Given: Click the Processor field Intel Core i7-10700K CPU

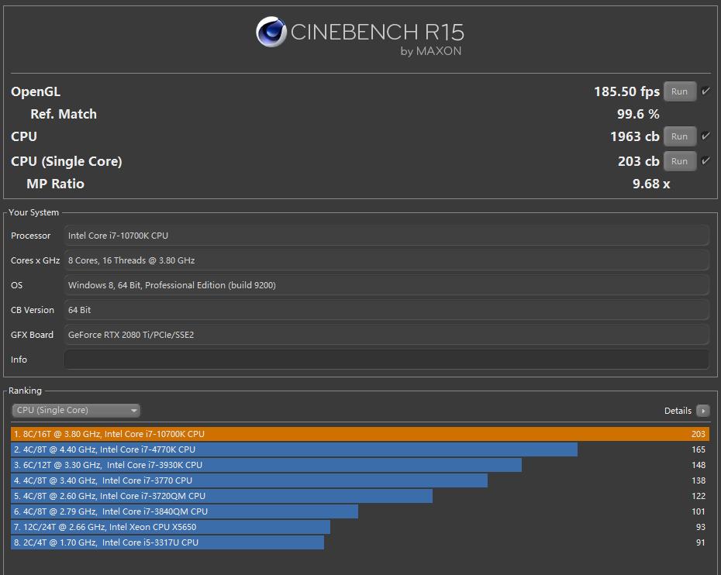Looking at the screenshot, I should coord(386,236).
